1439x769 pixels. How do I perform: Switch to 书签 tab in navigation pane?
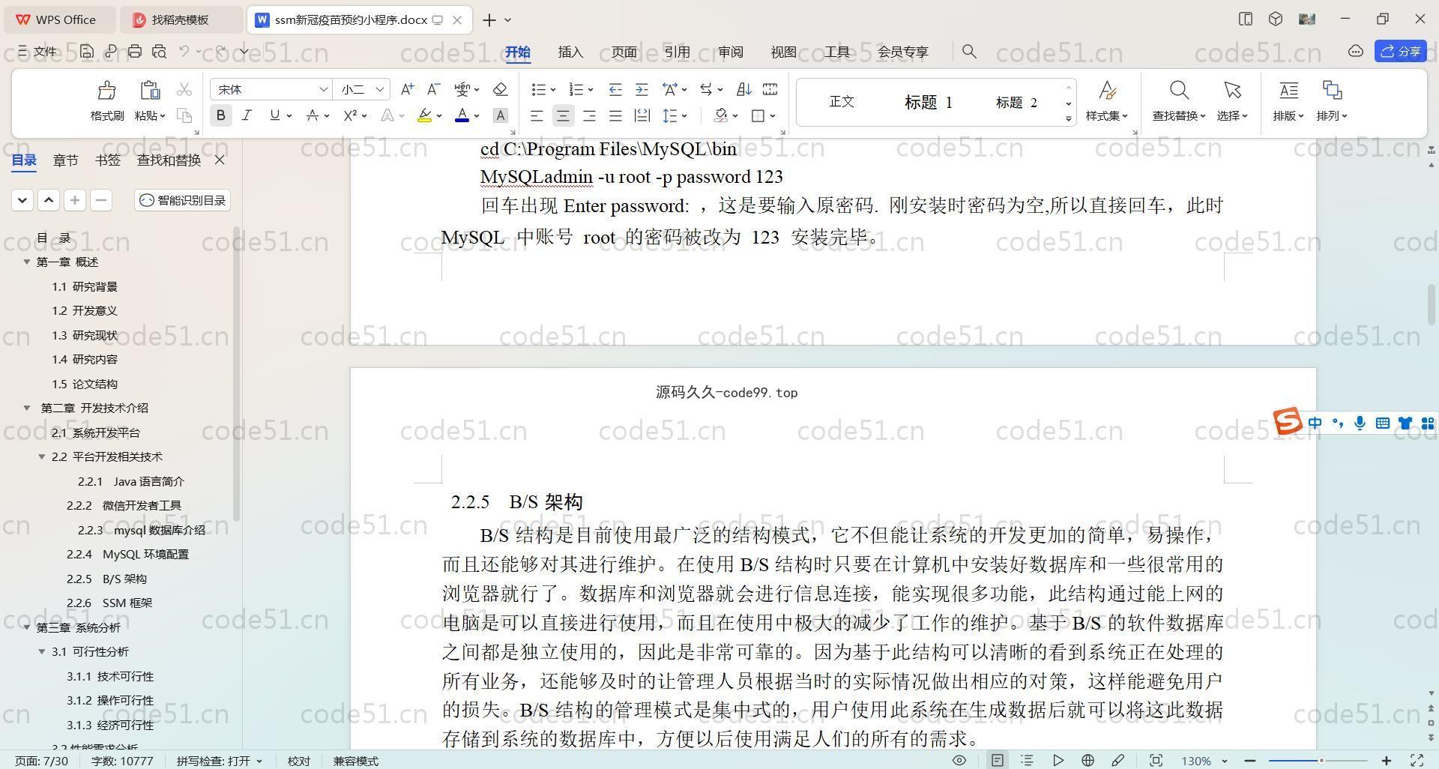(x=108, y=160)
